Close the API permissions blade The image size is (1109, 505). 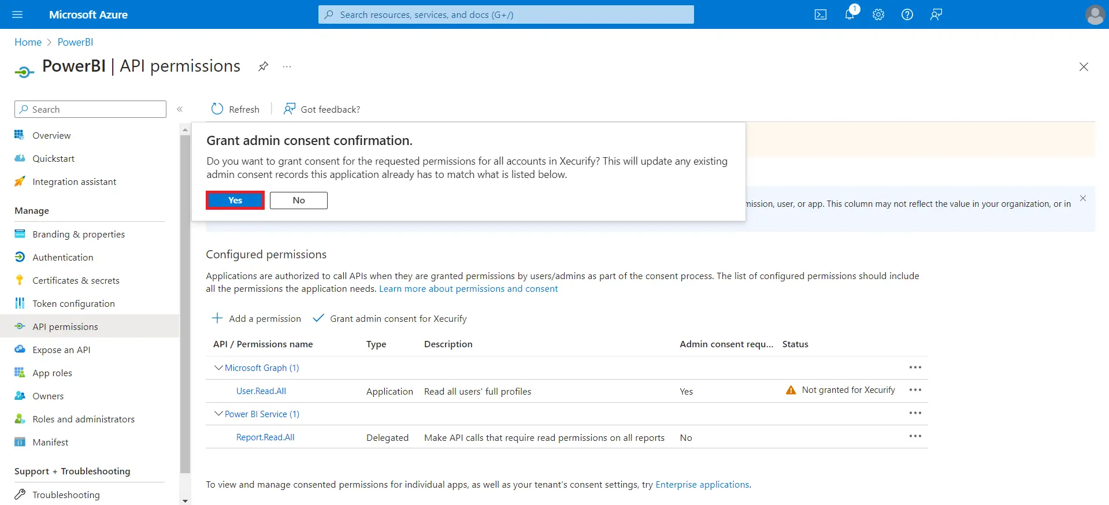pos(1084,67)
